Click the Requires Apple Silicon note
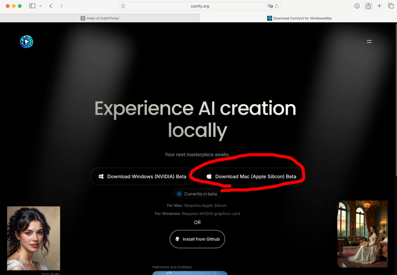397x275 pixels. 197,205
